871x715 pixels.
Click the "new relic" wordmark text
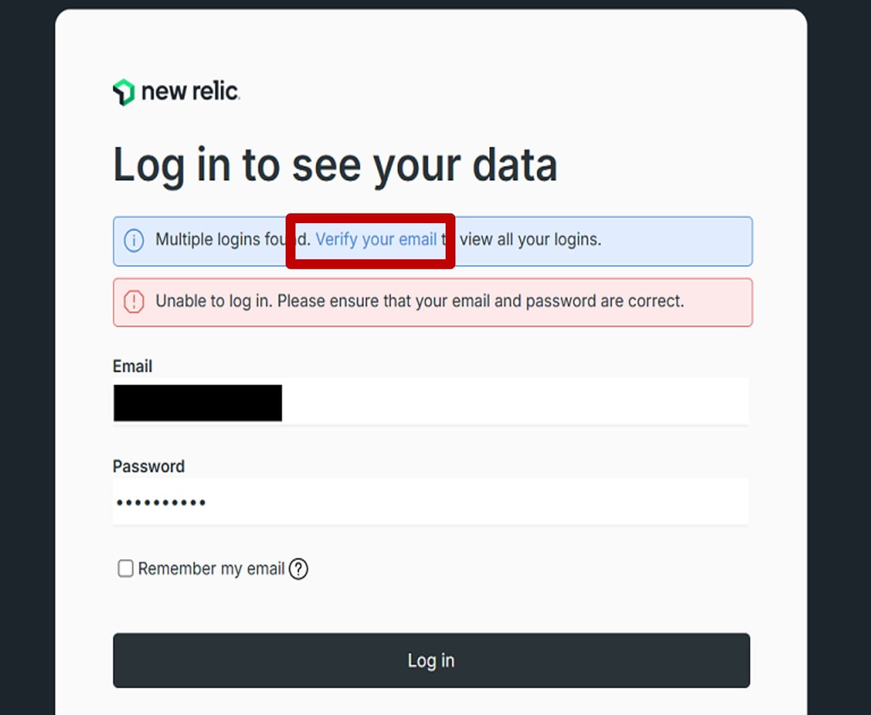click(190, 91)
